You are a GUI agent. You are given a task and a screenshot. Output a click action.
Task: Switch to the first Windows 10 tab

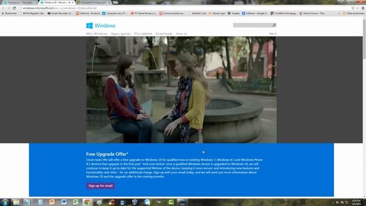click(x=20, y=2)
